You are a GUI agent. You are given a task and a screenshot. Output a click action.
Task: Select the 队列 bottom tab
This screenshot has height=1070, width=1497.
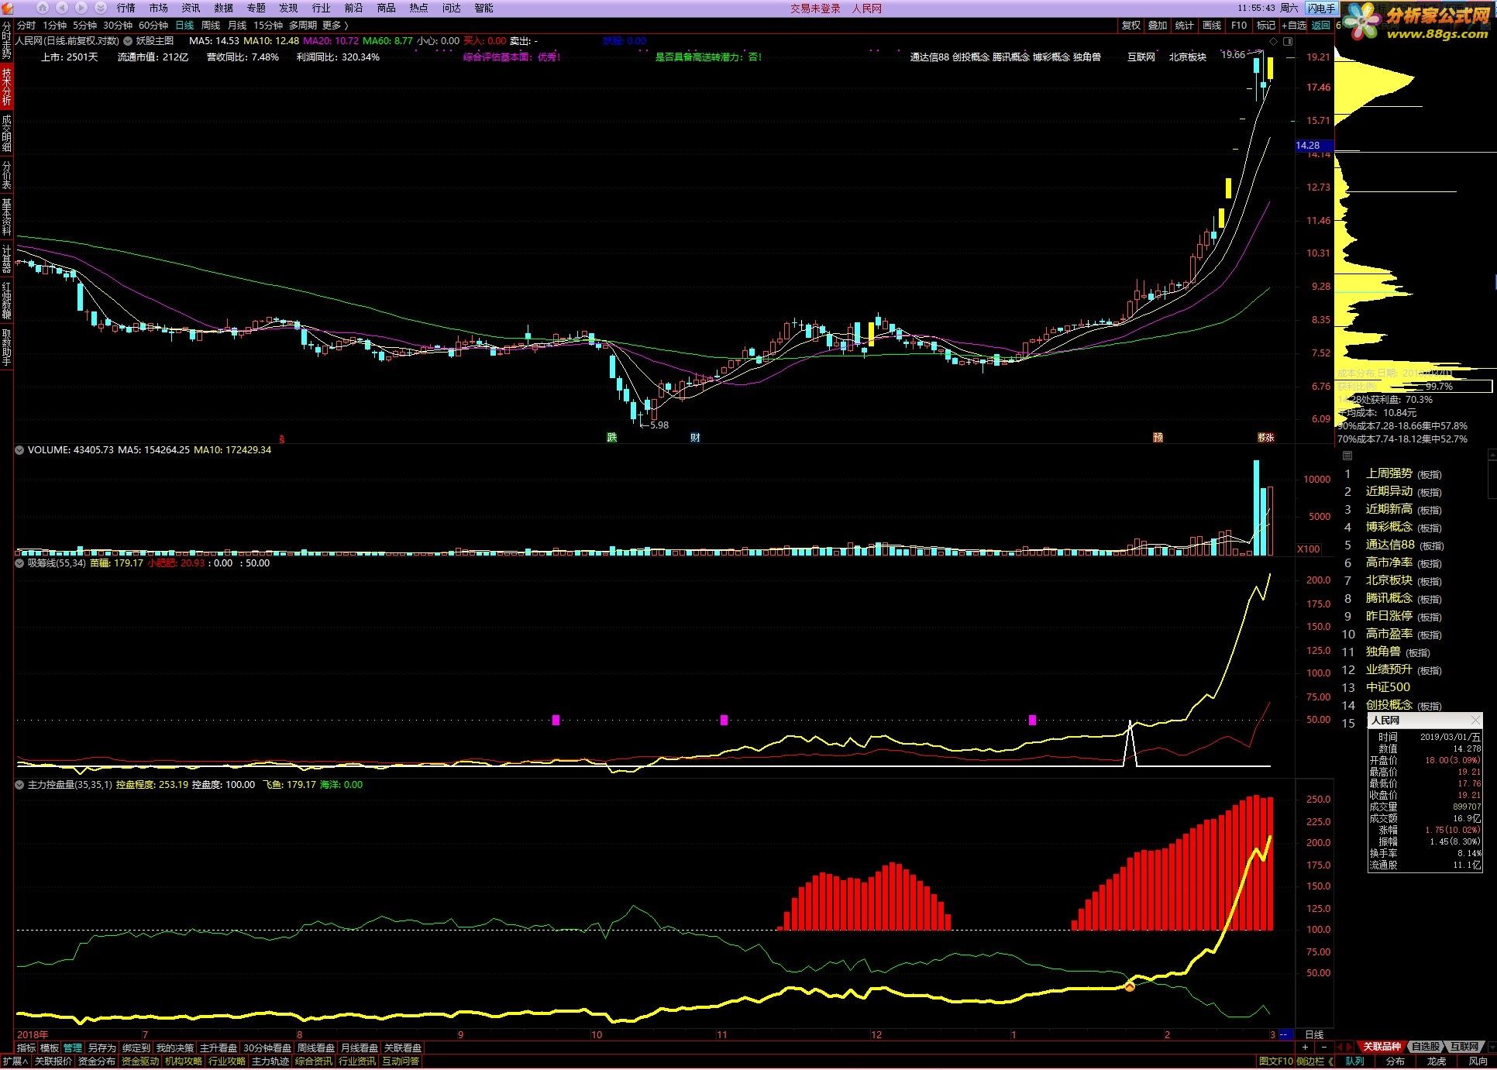tap(1355, 1061)
